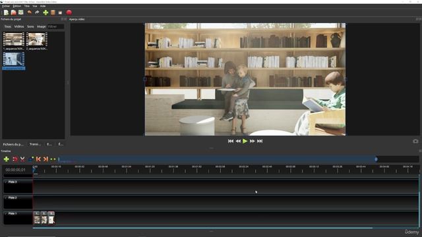Float the Fichiers du projet panel

(x=62, y=19)
